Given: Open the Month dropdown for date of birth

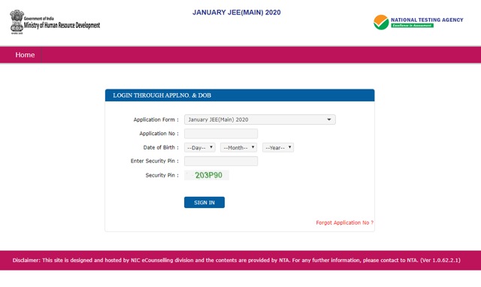Looking at the screenshot, I should tap(238, 147).
